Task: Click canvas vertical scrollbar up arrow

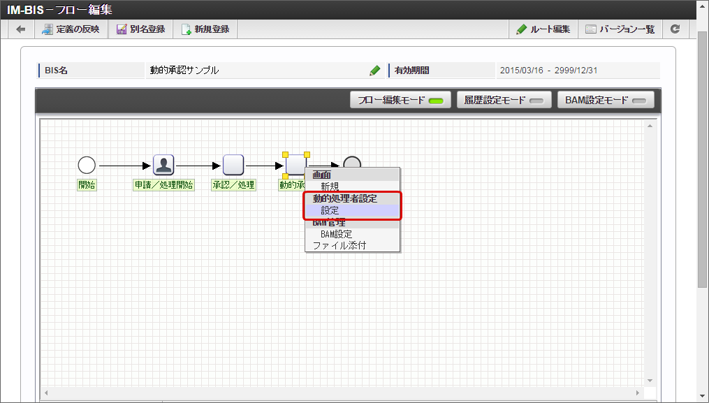Action: [650, 126]
